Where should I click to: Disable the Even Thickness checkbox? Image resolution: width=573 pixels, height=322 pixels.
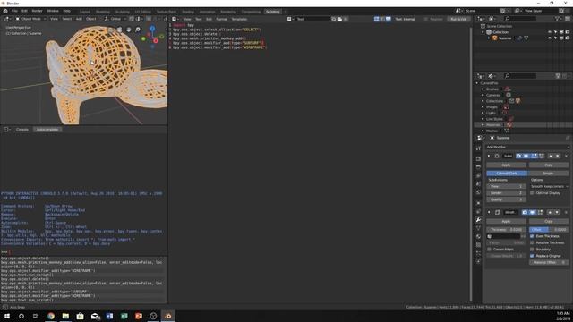(532, 236)
